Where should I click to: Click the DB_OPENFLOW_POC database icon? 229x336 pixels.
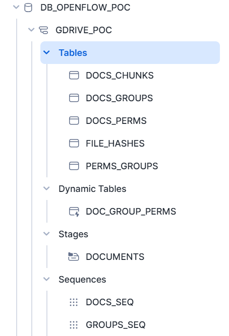[x=28, y=8]
